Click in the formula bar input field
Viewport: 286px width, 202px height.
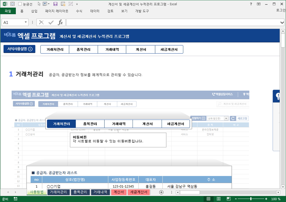tap(168, 22)
